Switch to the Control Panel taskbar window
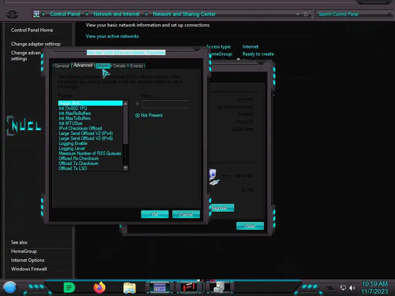 click(160, 288)
